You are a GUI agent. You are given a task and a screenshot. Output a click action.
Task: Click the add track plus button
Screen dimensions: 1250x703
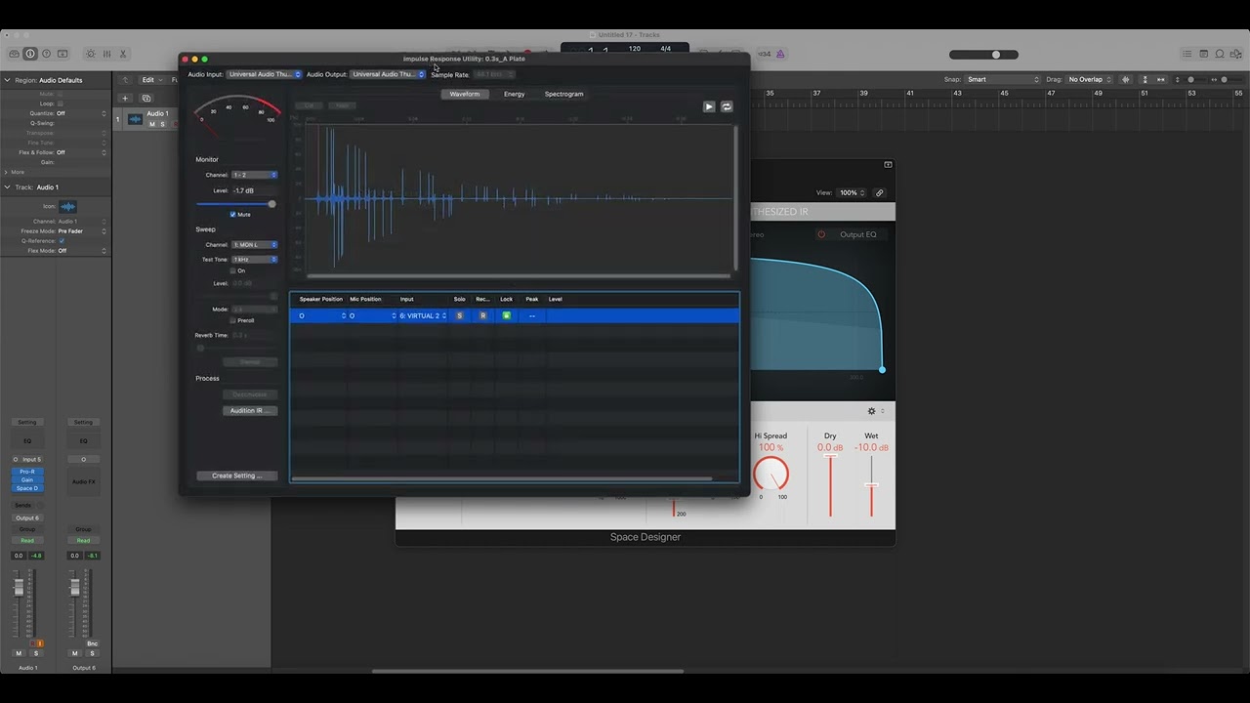pyautogui.click(x=124, y=98)
